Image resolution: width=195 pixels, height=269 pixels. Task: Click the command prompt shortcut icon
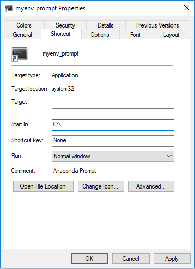(x=19, y=54)
